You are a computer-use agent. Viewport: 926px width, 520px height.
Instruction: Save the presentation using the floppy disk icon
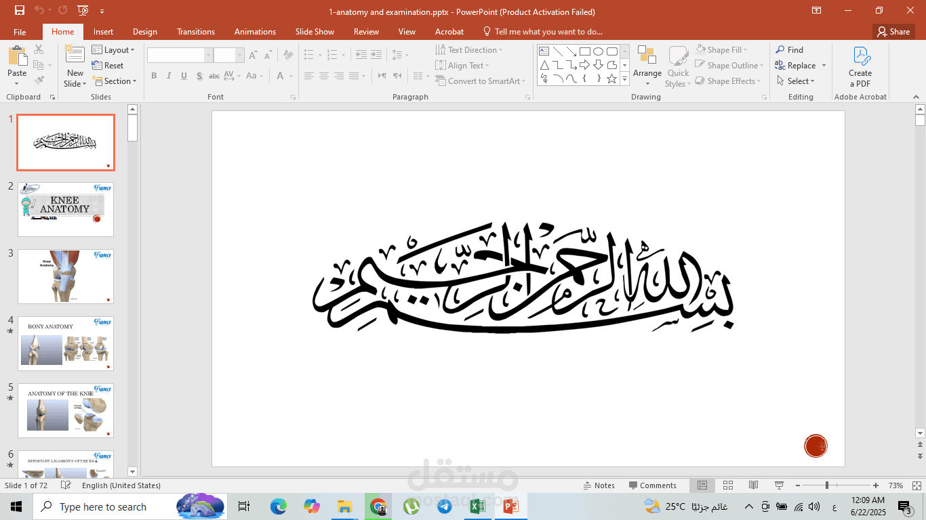[20, 10]
